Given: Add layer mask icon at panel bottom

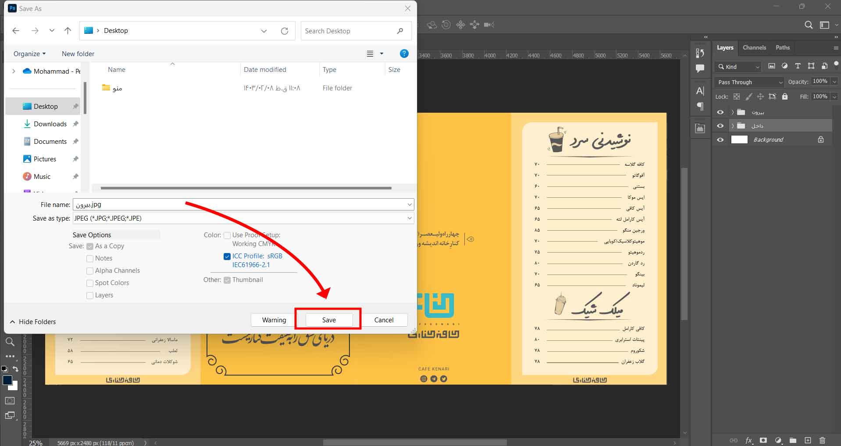Looking at the screenshot, I should click(x=763, y=440).
